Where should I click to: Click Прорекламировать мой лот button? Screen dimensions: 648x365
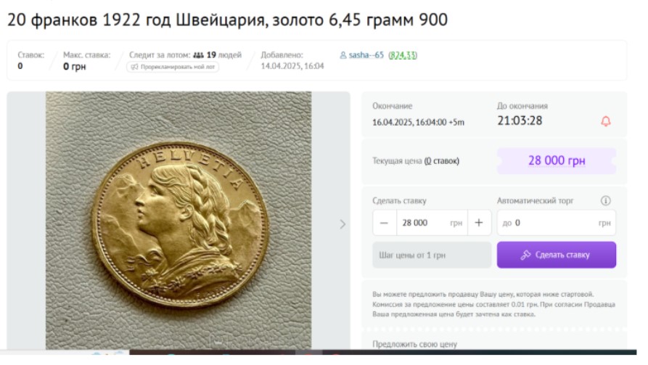[x=173, y=67]
